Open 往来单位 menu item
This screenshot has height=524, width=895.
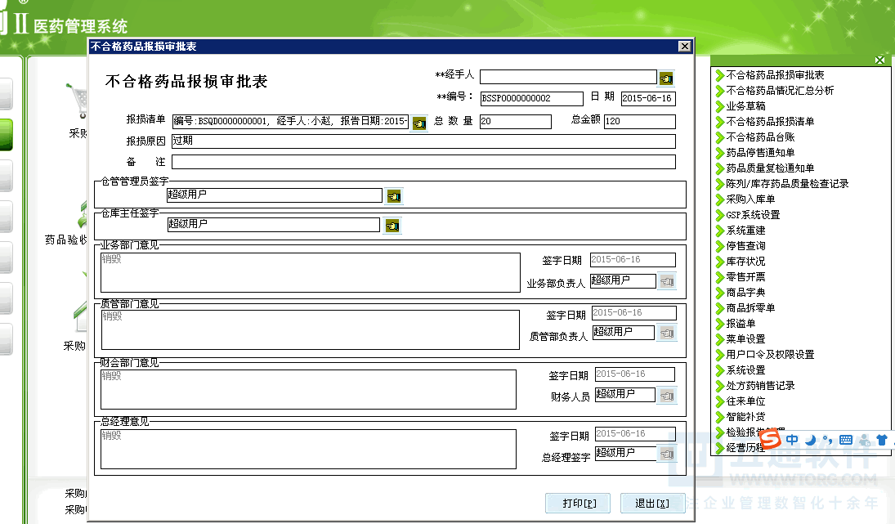coord(745,401)
